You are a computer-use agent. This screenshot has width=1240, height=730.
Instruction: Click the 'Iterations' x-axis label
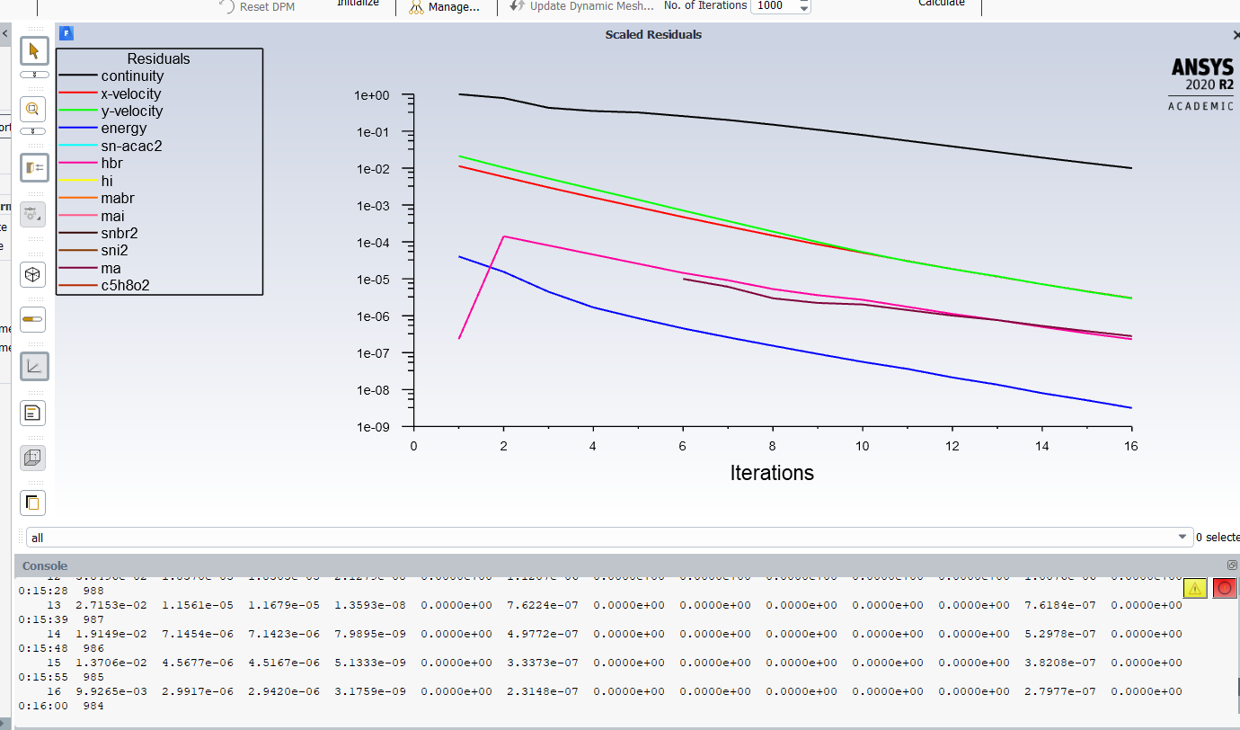[772, 473]
